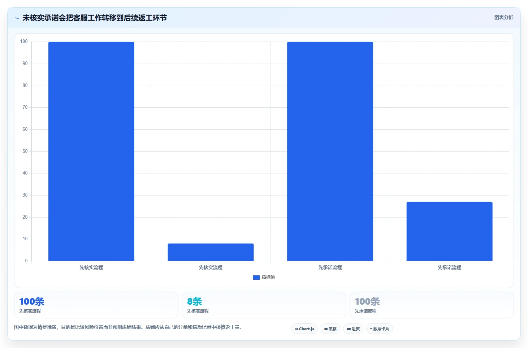Click the y-axis label 90
528x348 pixels.
(25, 64)
